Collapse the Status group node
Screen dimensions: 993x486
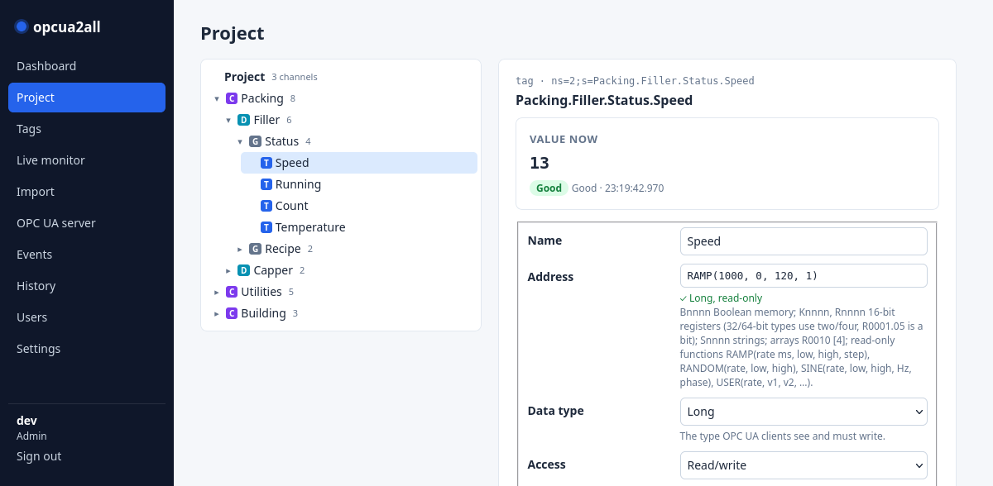click(240, 141)
